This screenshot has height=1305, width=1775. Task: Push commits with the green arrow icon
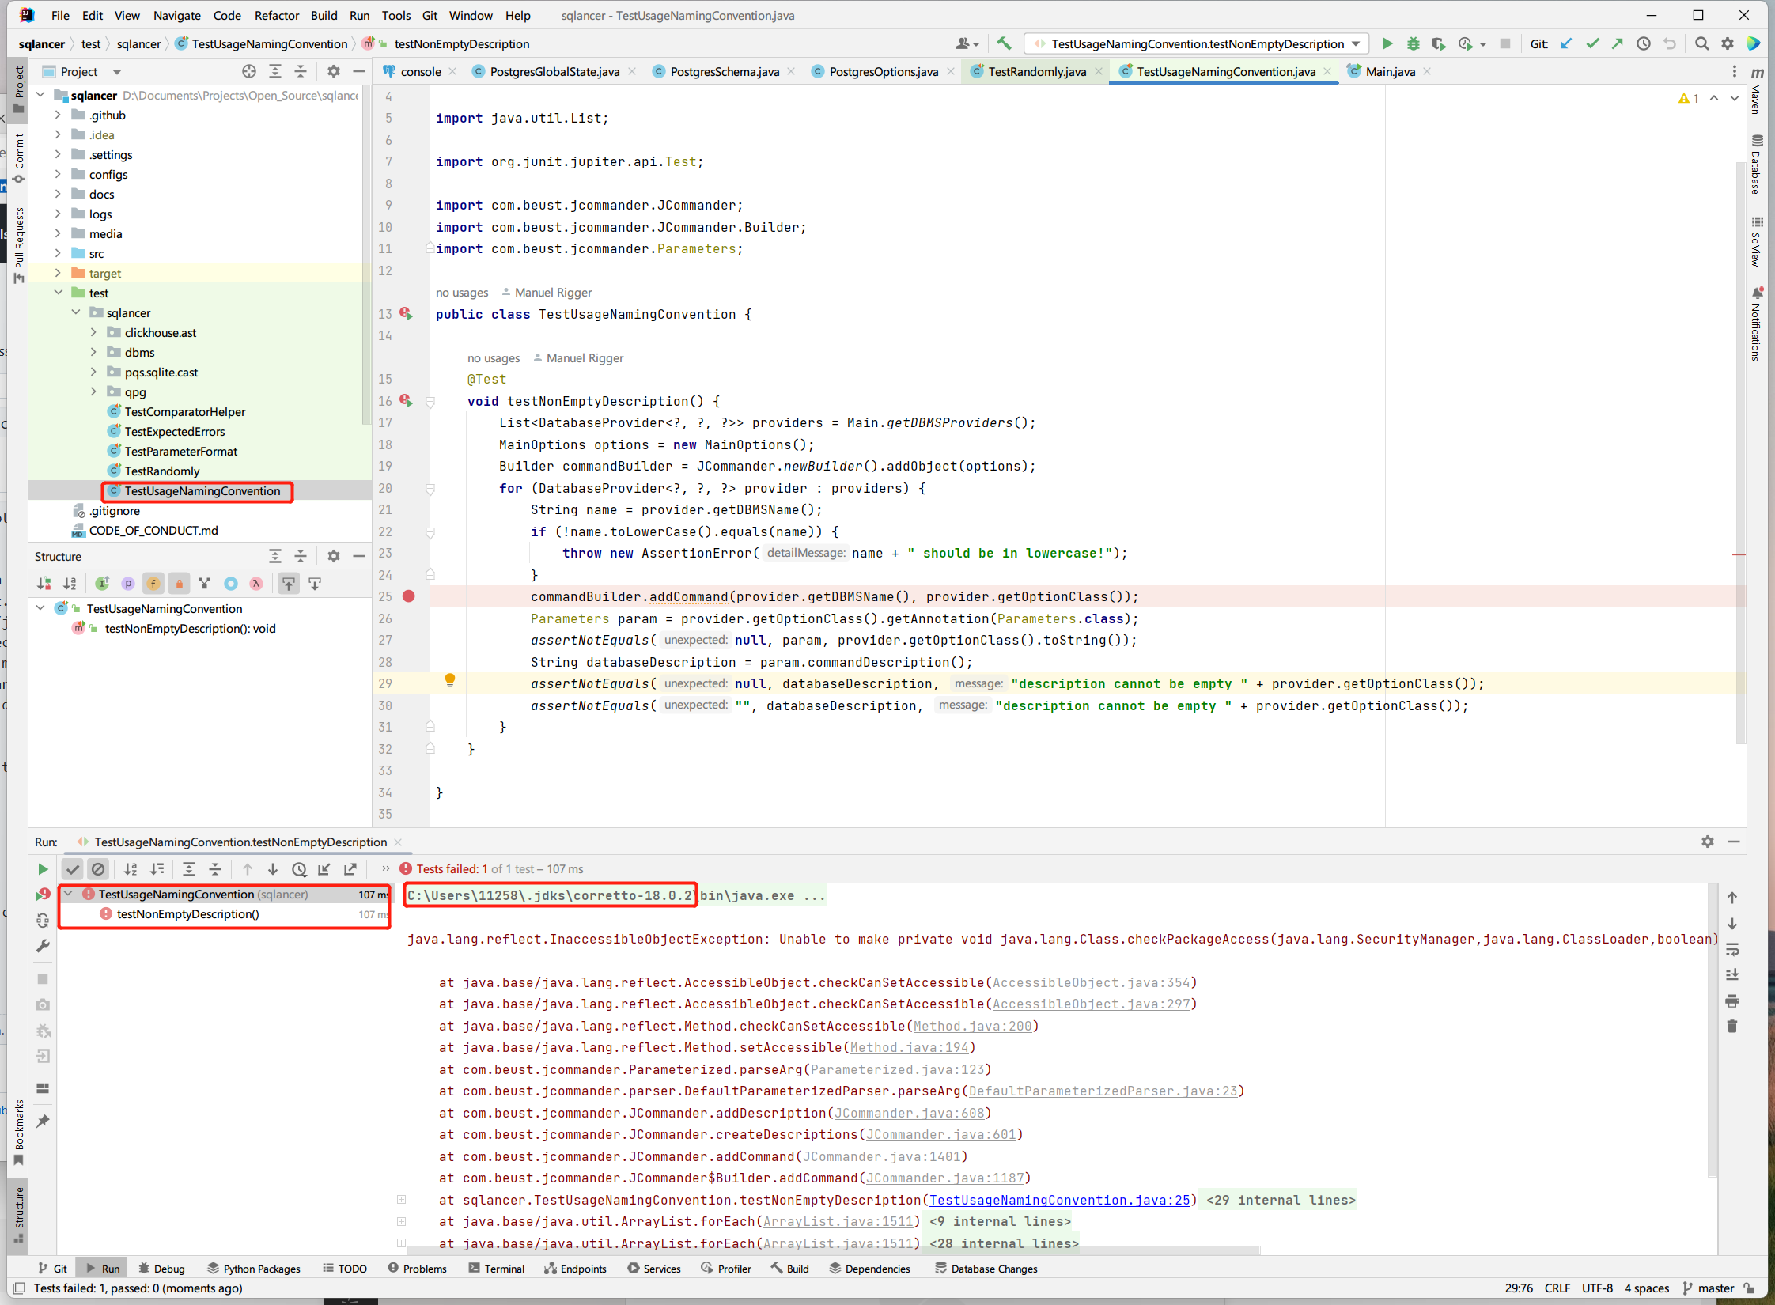pos(1617,44)
